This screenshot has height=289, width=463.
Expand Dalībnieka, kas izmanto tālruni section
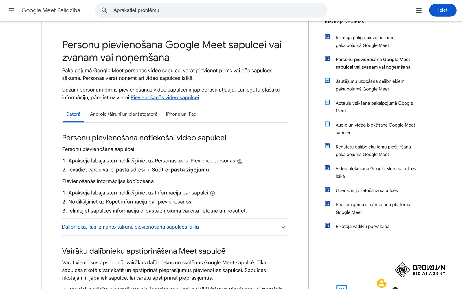coord(175,227)
